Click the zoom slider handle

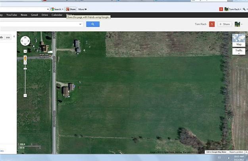pyautogui.click(x=25, y=68)
